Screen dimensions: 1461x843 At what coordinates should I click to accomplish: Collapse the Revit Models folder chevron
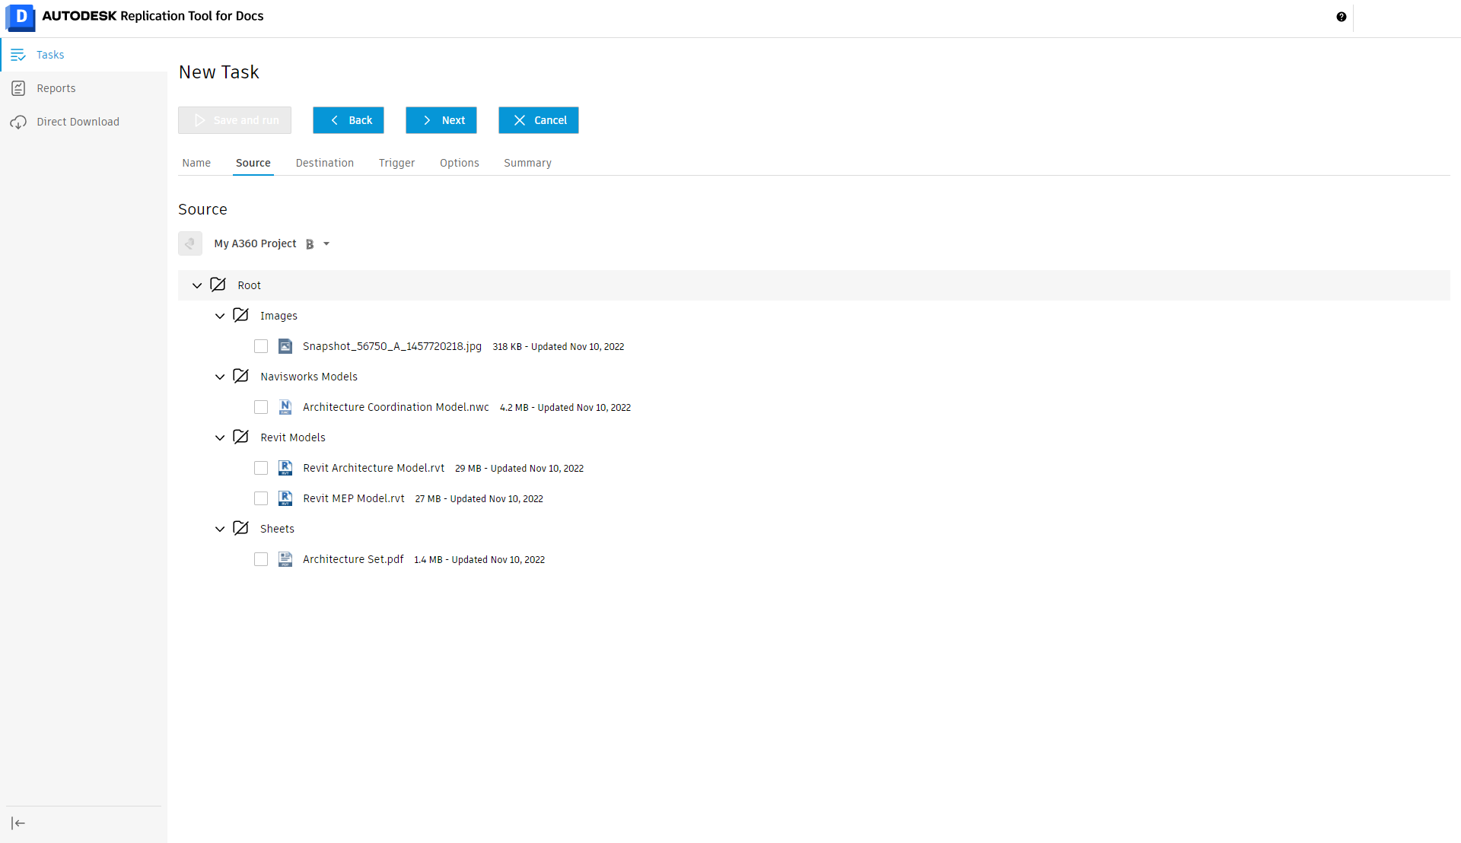pyautogui.click(x=220, y=437)
